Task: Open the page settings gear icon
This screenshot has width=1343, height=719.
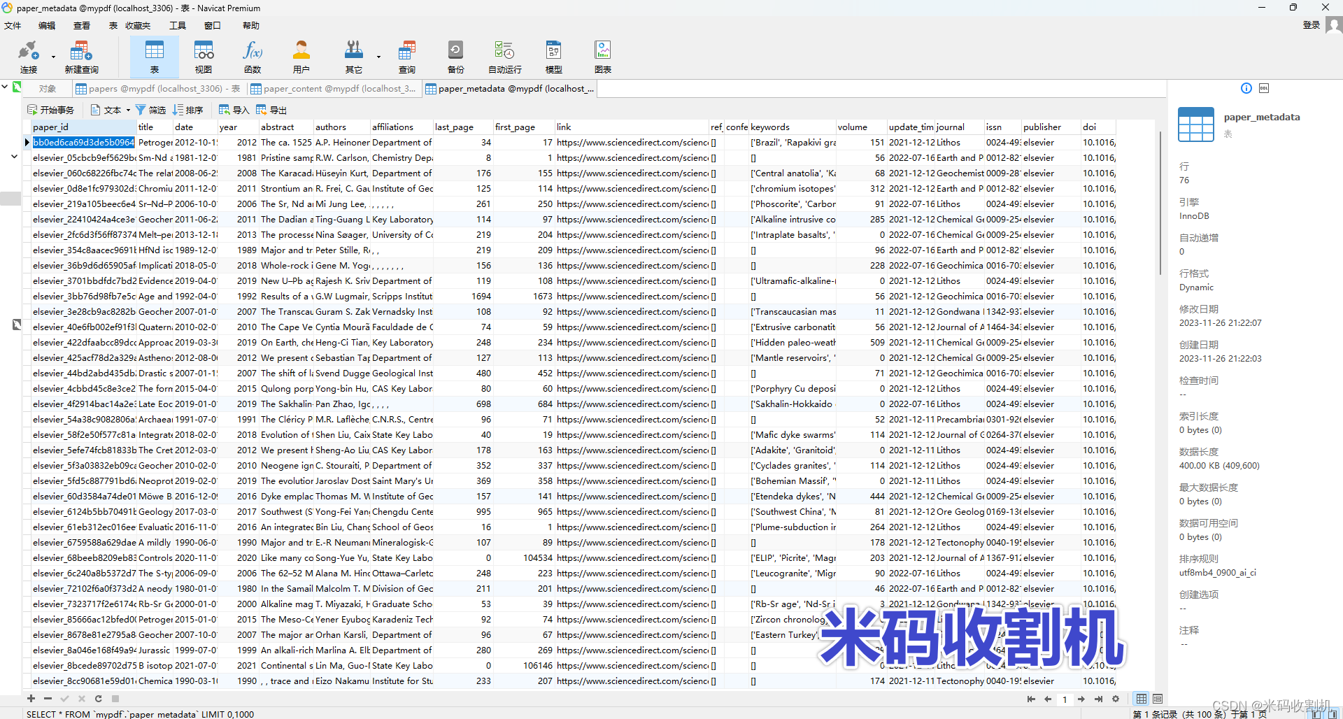Action: (1116, 699)
